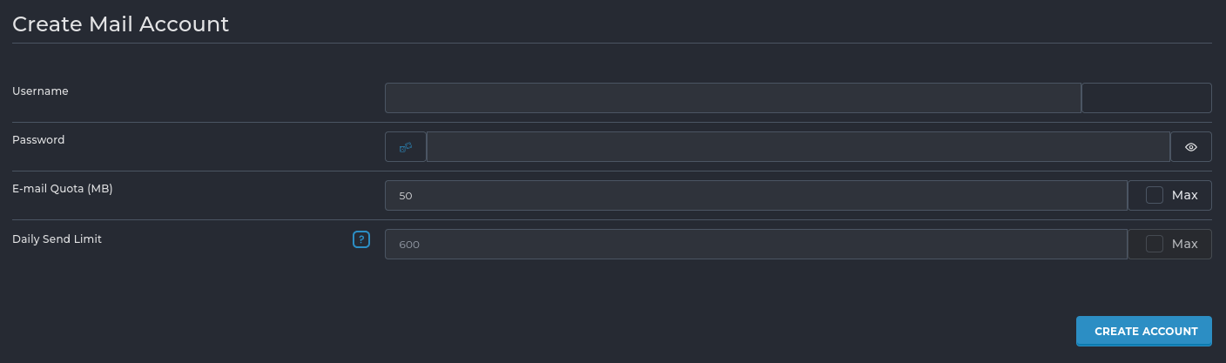The height and width of the screenshot is (363, 1226).
Task: Click into the Password input field
Action: pyautogui.click(x=798, y=147)
